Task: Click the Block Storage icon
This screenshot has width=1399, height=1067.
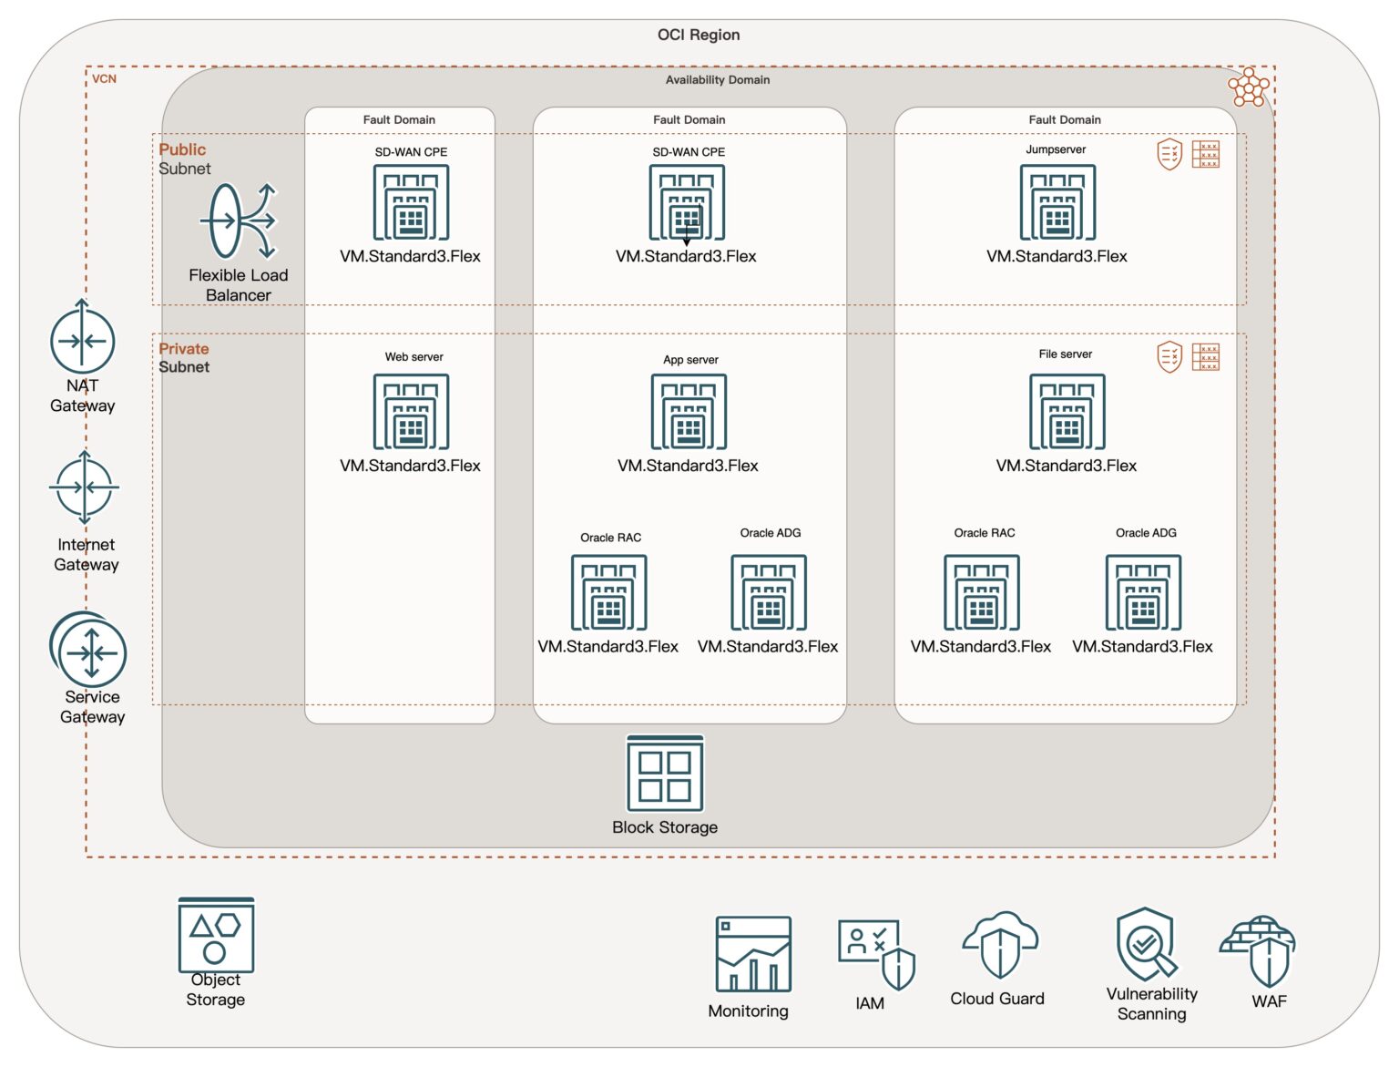Action: point(665,775)
